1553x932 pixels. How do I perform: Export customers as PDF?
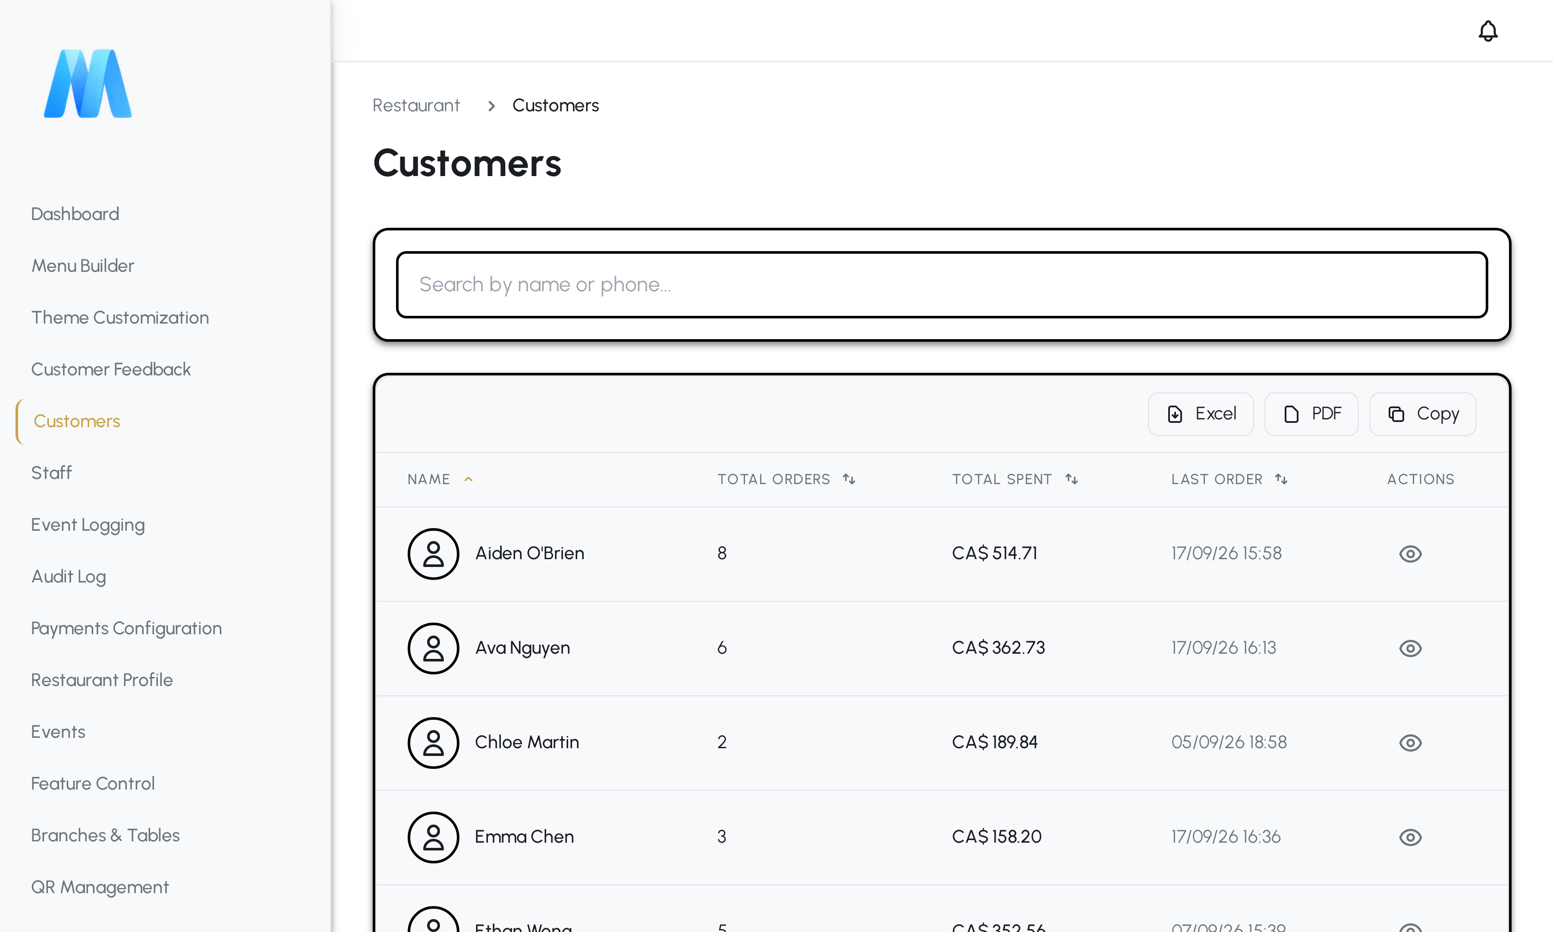click(x=1311, y=414)
